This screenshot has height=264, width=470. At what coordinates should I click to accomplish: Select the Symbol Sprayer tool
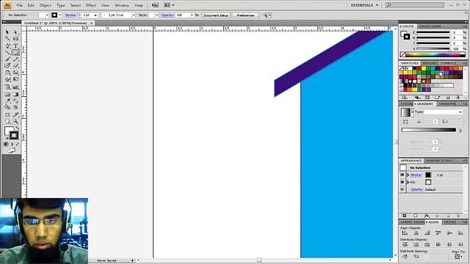[x=7, y=87]
